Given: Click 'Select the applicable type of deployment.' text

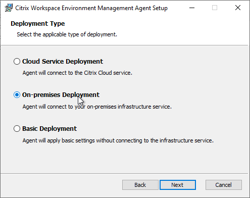Looking at the screenshot, I should 67,34.
